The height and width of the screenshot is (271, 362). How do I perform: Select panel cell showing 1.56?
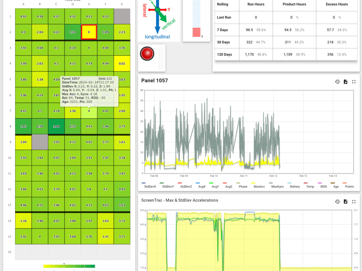coord(73,111)
